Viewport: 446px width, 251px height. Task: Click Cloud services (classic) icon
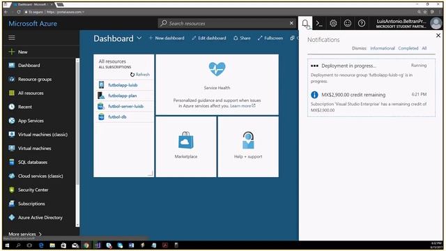[12, 176]
